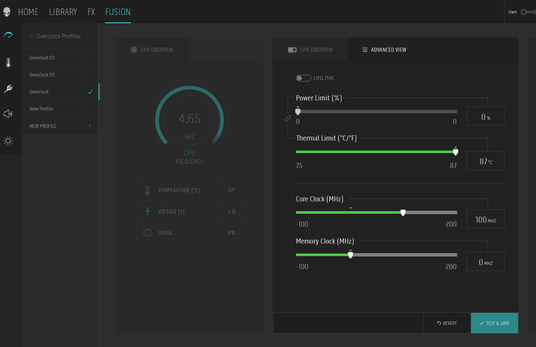Image resolution: width=536 pixels, height=347 pixels.
Task: Click the TEMPERATURE (°C) label
Action: click(x=179, y=190)
